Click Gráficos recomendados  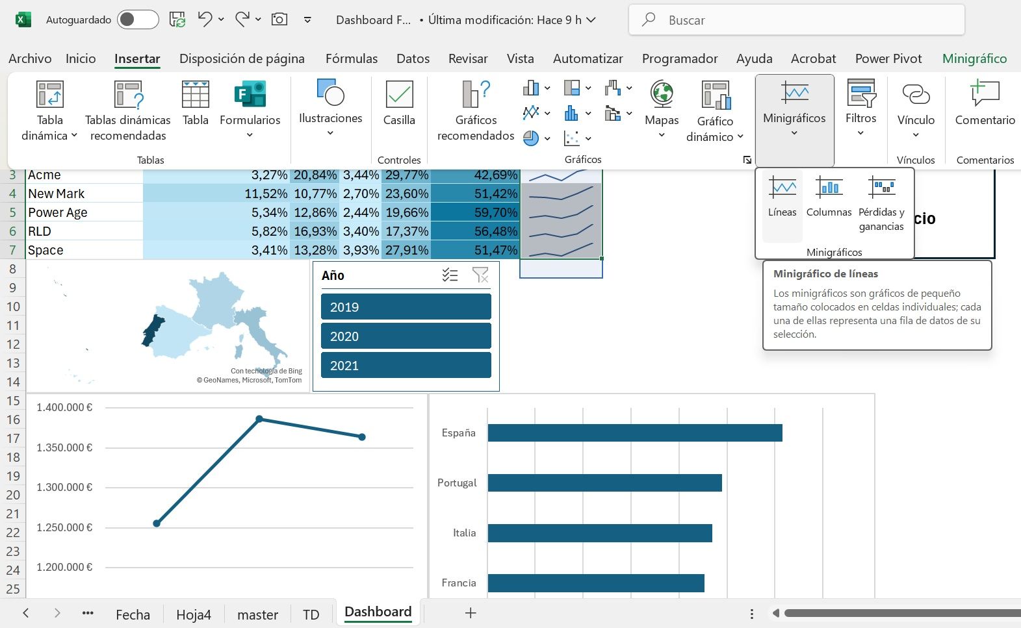476,110
